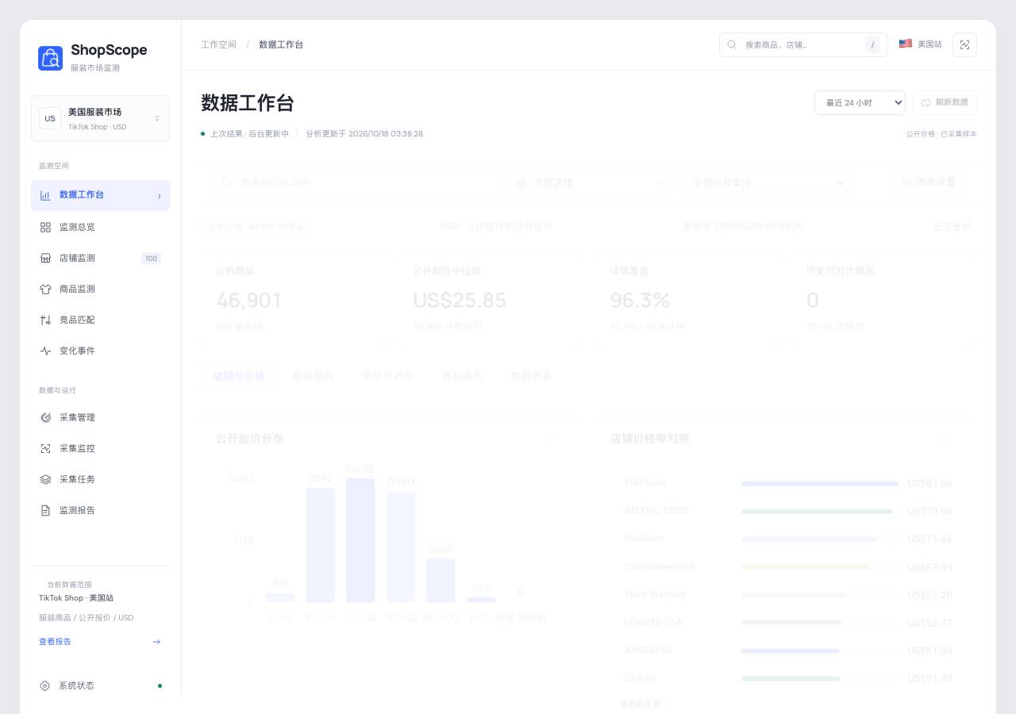Image resolution: width=1016 pixels, height=714 pixels.
Task: Click the 96.3% 详情覆盖 value
Action: (640, 300)
